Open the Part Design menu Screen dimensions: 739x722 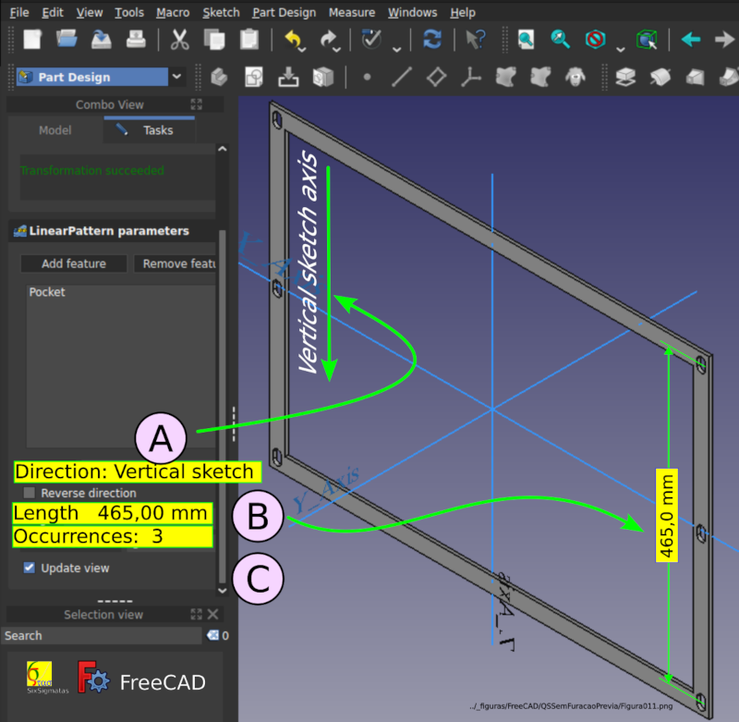[285, 12]
